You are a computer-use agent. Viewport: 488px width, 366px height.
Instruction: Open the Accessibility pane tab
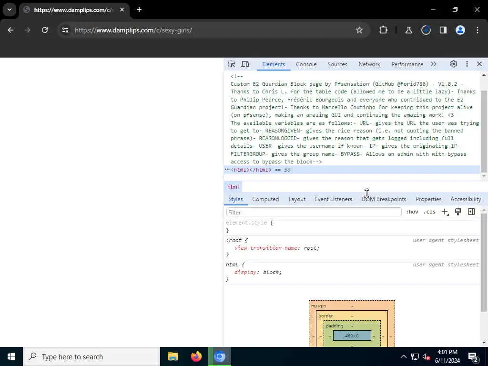(466, 199)
